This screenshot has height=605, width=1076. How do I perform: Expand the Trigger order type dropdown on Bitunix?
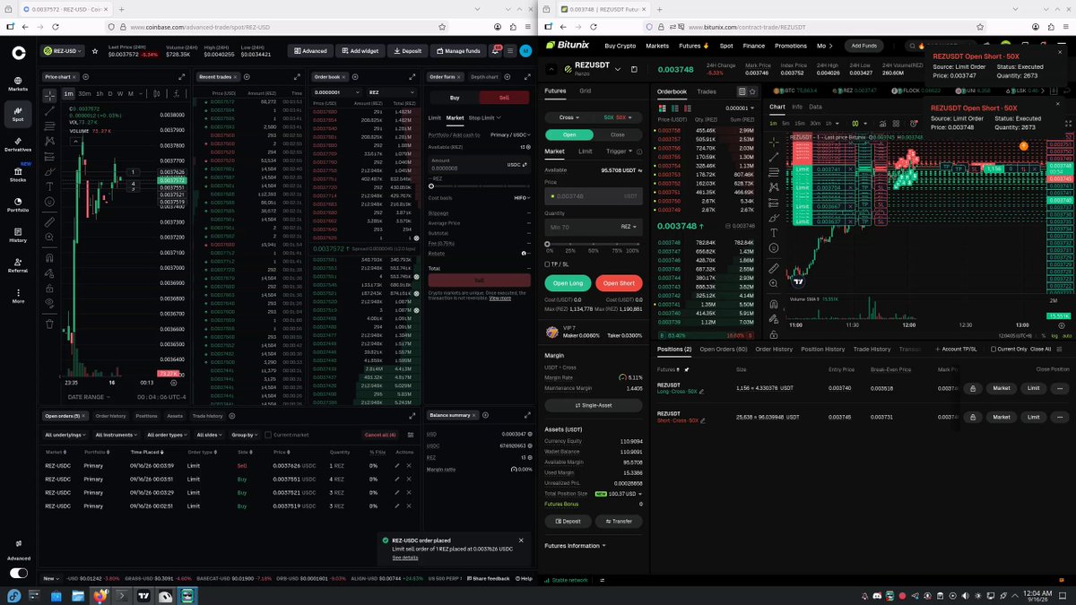(619, 151)
